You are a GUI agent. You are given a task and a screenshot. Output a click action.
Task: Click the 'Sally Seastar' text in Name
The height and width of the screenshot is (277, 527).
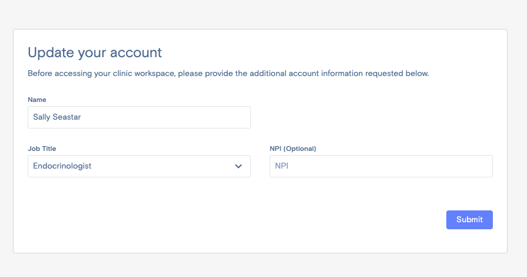pyautogui.click(x=57, y=117)
